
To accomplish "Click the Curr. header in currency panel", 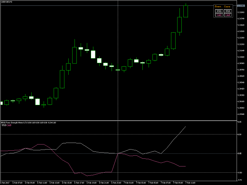I will [228, 7].
